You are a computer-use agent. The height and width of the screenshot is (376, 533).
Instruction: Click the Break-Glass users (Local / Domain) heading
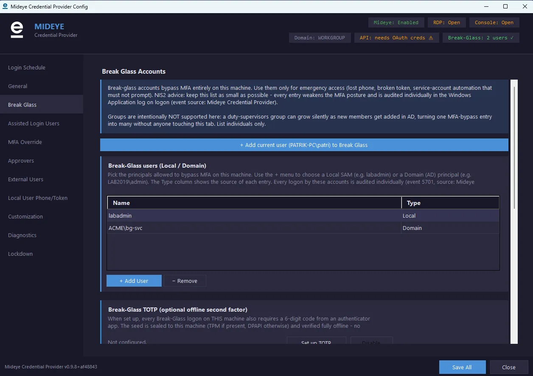(x=157, y=166)
